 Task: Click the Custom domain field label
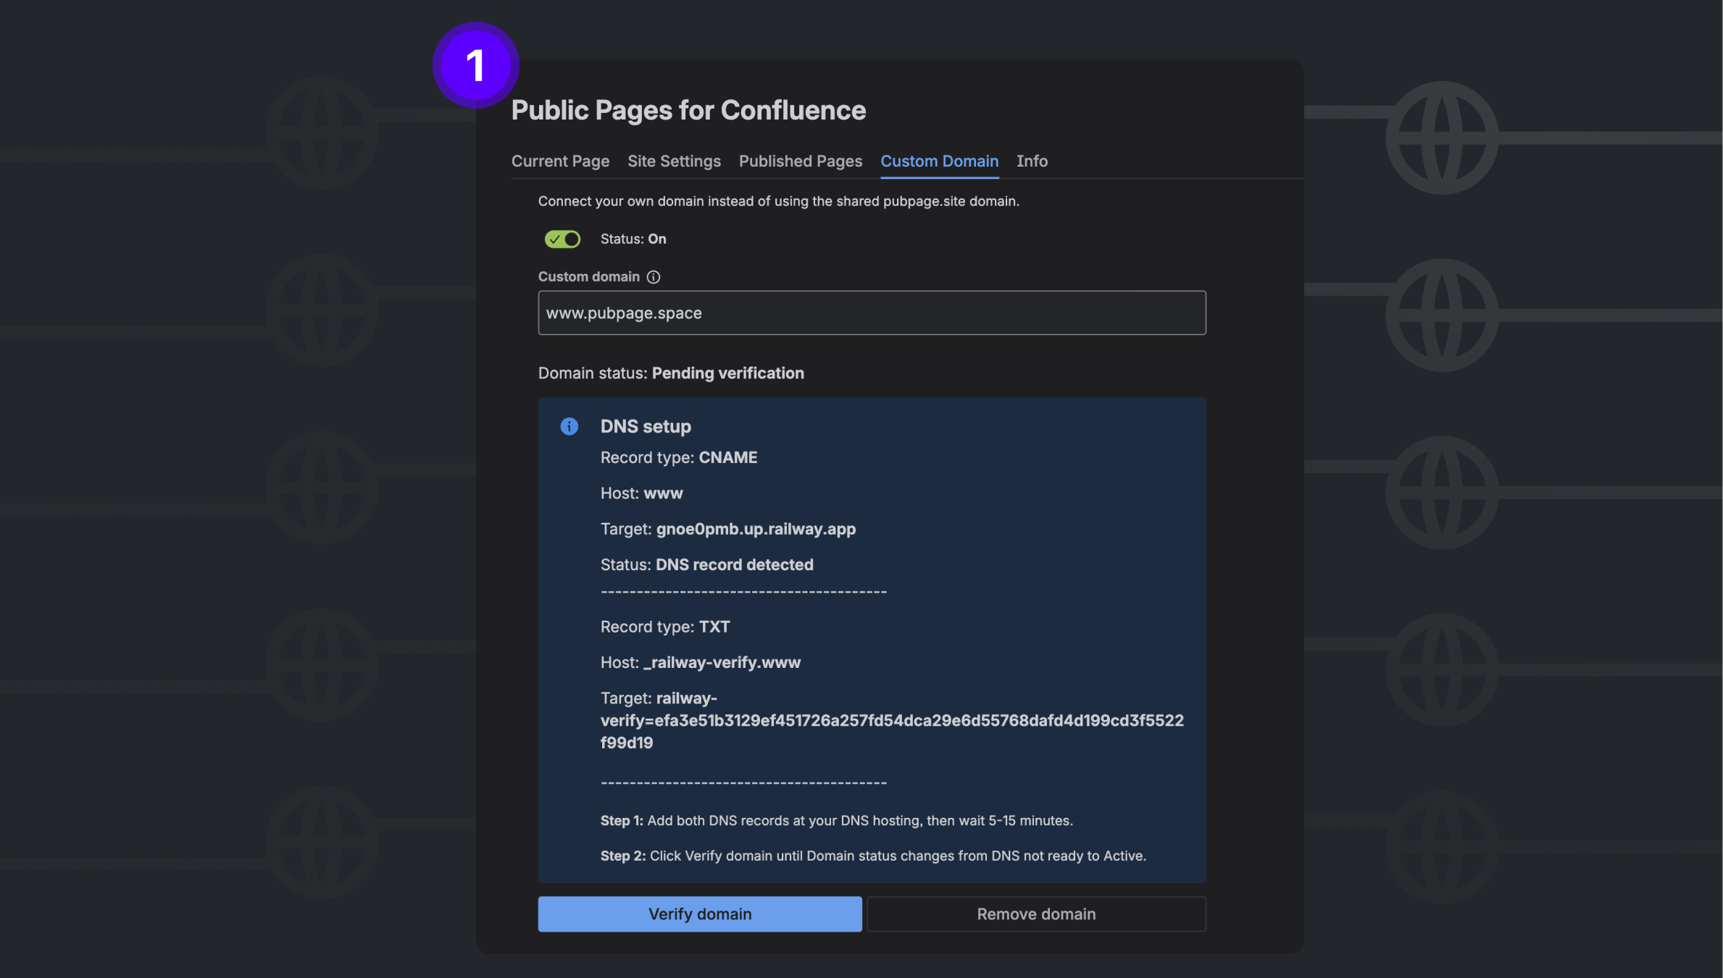pyautogui.click(x=588, y=277)
